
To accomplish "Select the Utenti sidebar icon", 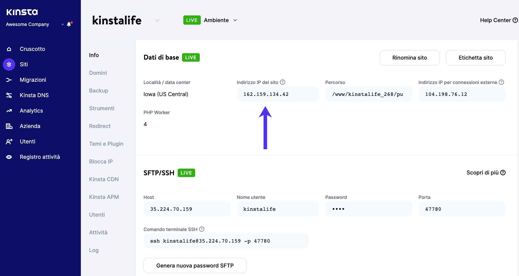I will 9,141.
